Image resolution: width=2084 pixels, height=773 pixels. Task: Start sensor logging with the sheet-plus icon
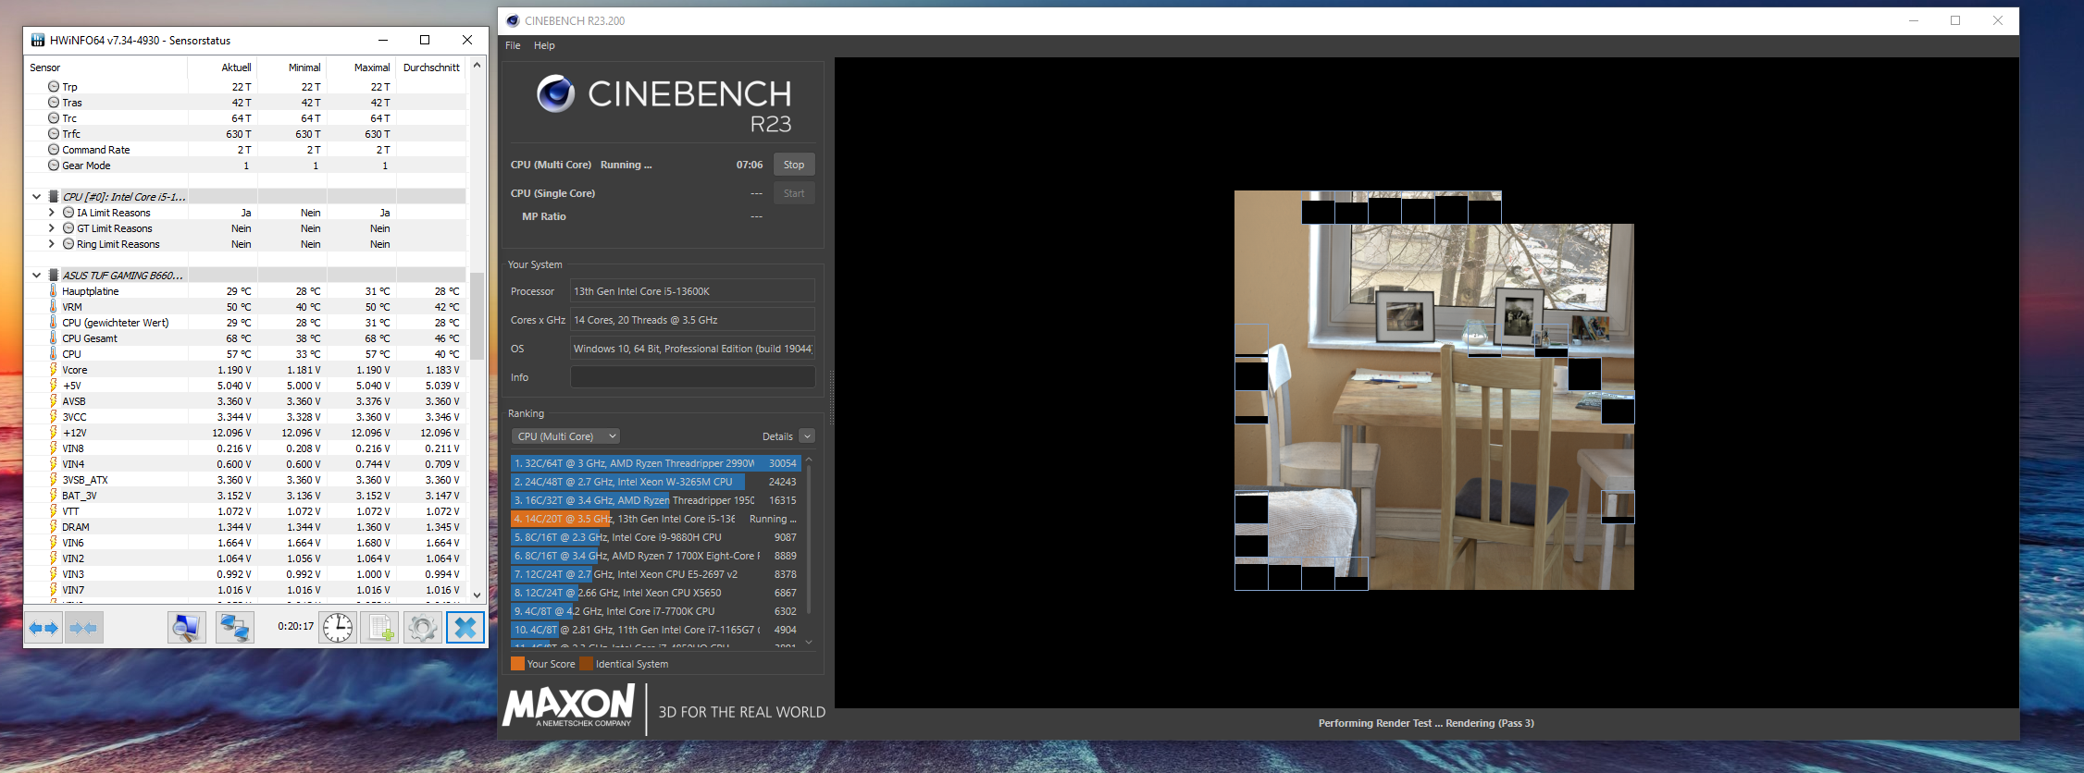coord(379,628)
